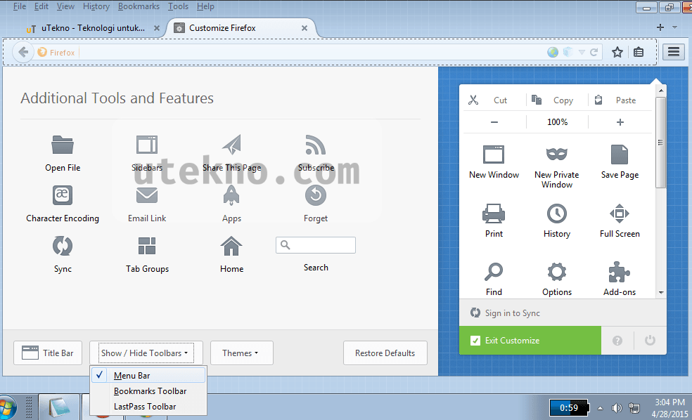692x420 pixels.
Task: Click the reload icon in address bar
Action: click(x=594, y=52)
